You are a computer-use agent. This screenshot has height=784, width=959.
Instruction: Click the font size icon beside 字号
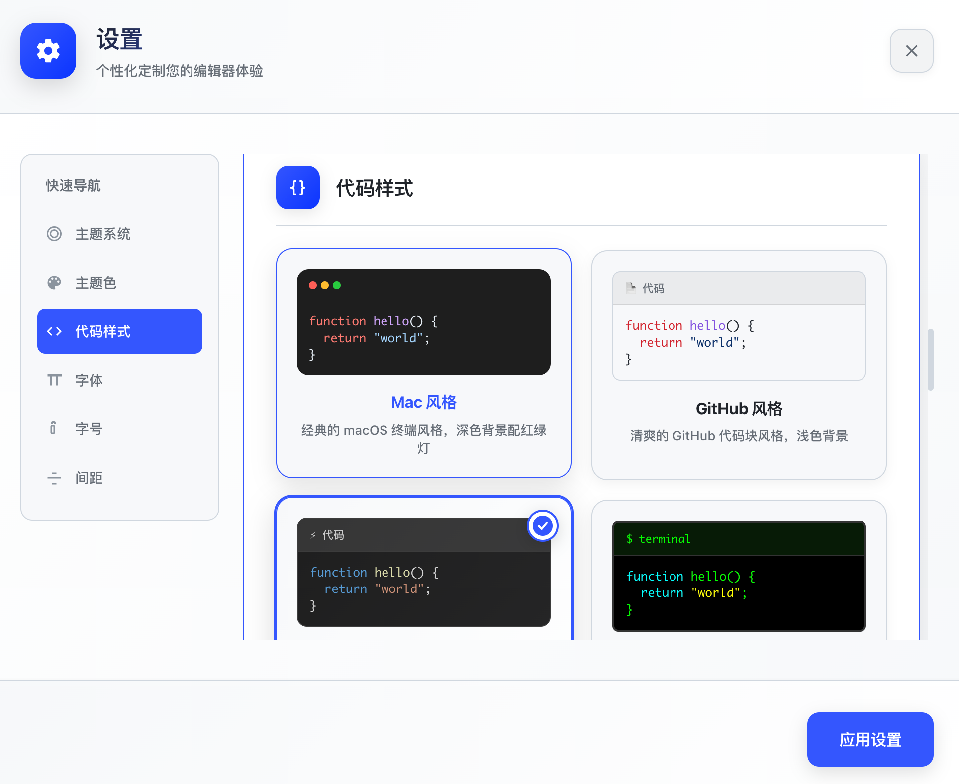coord(53,428)
